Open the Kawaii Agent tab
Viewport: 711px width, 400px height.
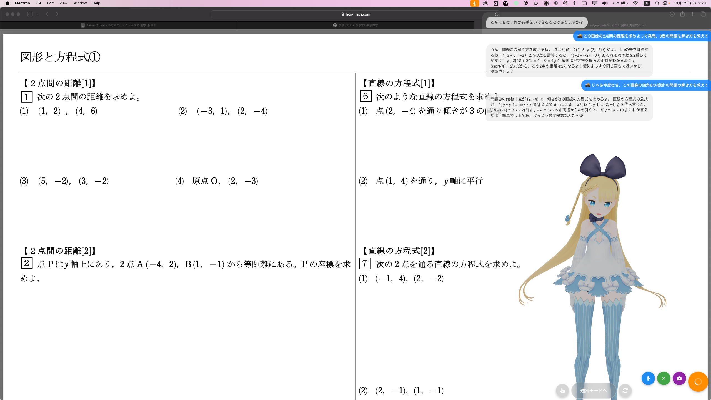118,25
